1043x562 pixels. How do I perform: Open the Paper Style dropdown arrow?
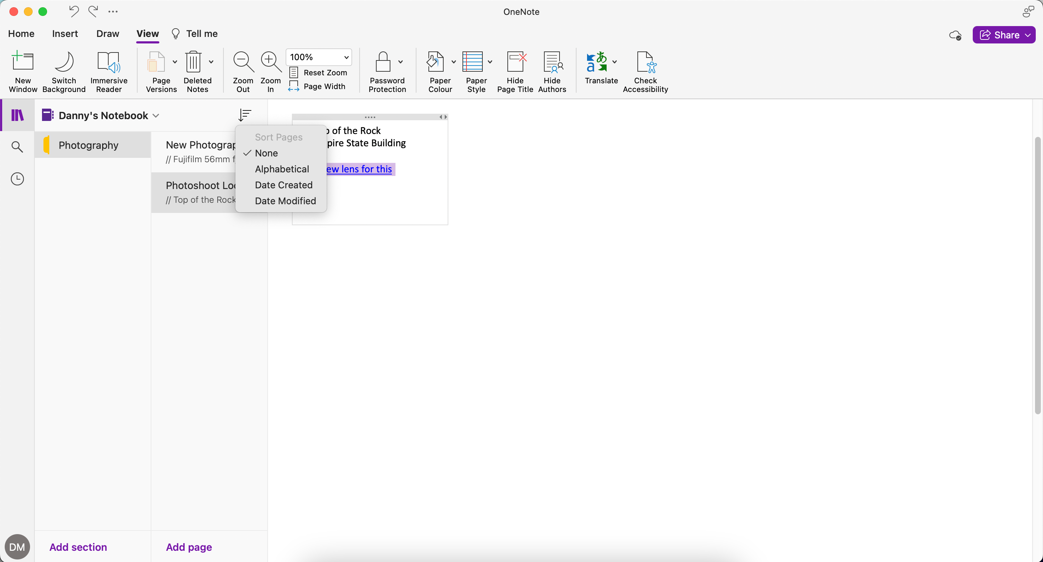point(490,62)
